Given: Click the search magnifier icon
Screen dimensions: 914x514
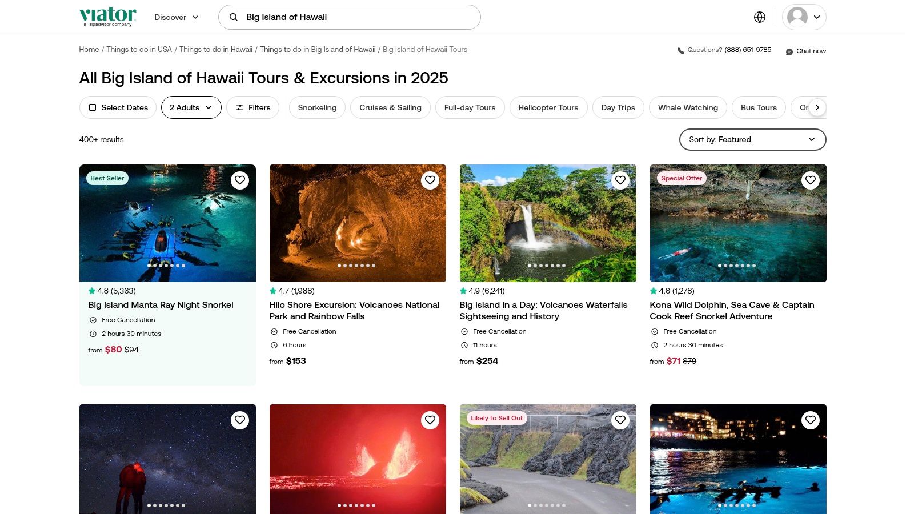Looking at the screenshot, I should (x=234, y=17).
